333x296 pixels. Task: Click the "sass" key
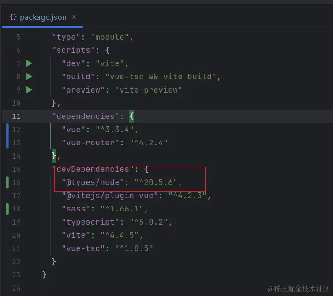[76, 209]
